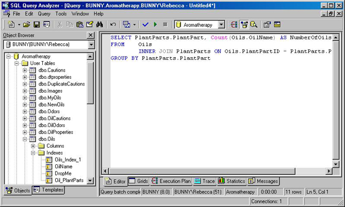Image resolution: width=345 pixels, height=207 pixels.
Task: Open the Aromatherapy database dropdown
Action: [x=221, y=24]
